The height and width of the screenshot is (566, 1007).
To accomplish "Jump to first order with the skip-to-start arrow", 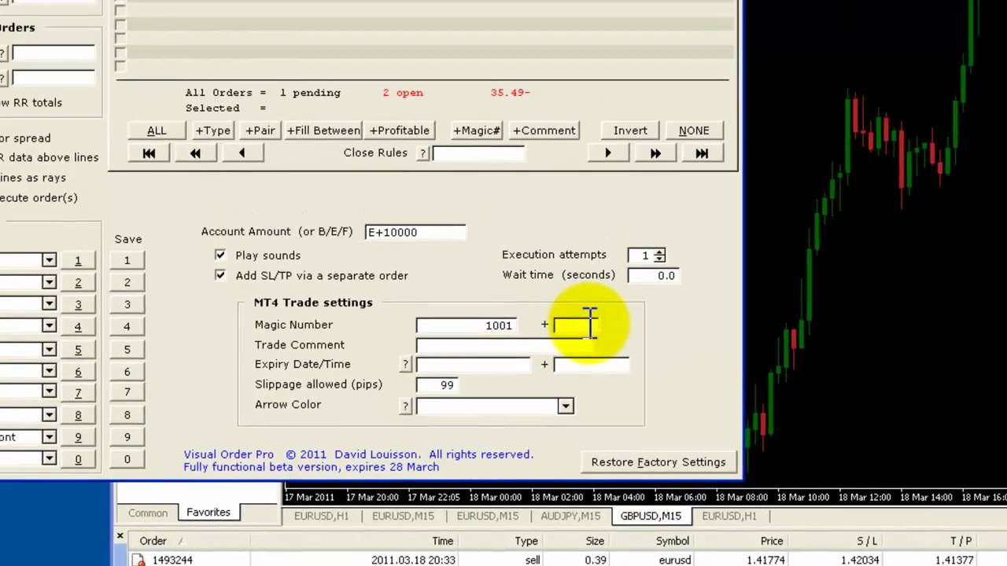I will pos(149,153).
